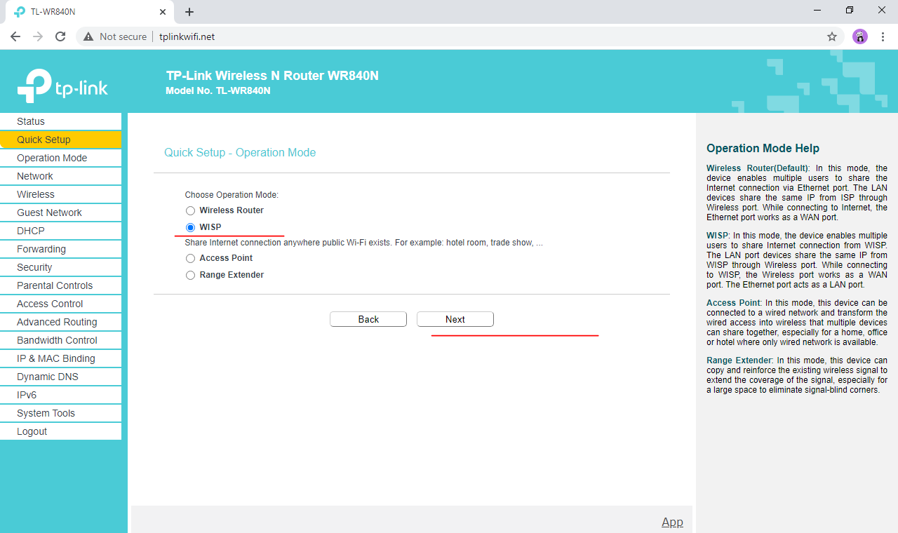Open the Security menu
This screenshot has width=898, height=533.
click(x=60, y=267)
